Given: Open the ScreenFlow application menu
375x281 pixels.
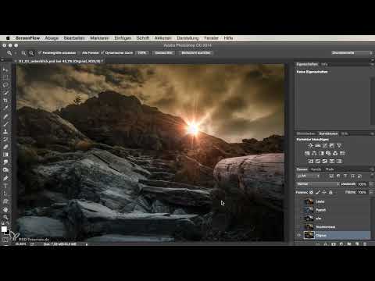Looking at the screenshot, I should (27, 38).
